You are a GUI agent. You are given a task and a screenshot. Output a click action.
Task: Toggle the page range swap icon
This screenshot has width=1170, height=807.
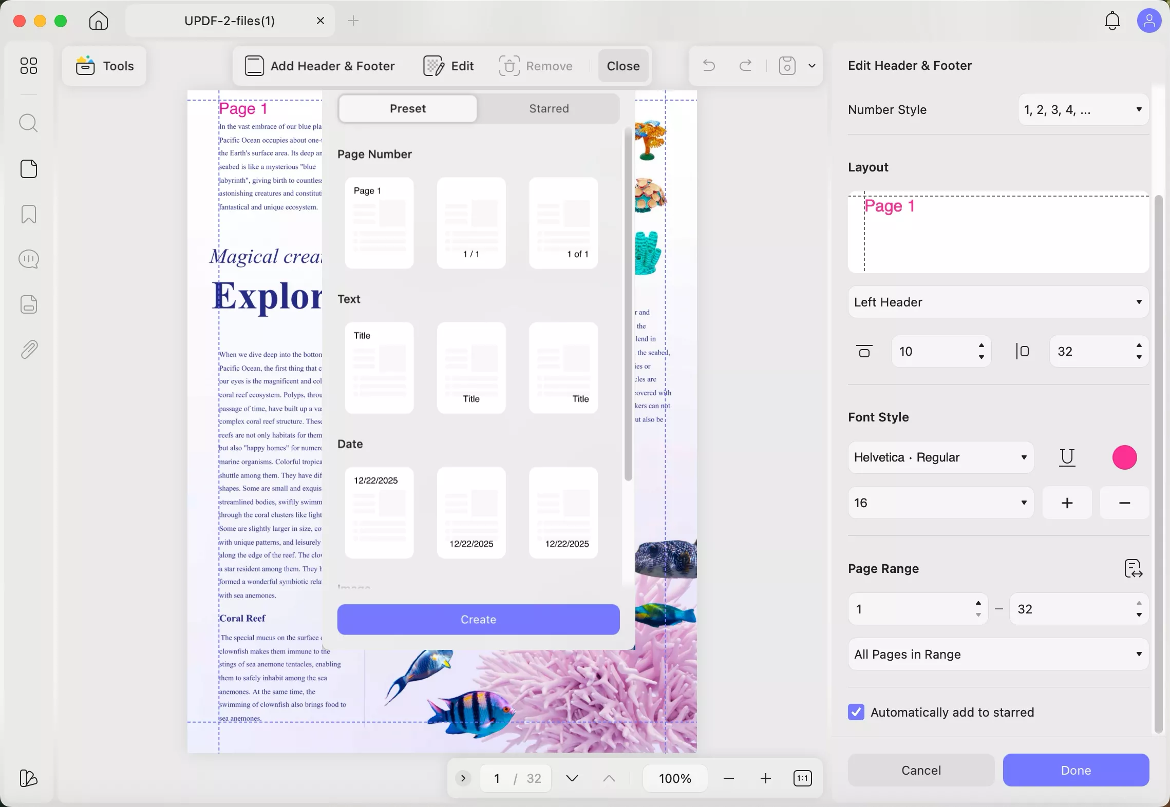tap(1134, 568)
